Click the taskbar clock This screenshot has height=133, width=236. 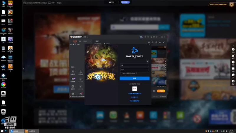(x=232, y=131)
